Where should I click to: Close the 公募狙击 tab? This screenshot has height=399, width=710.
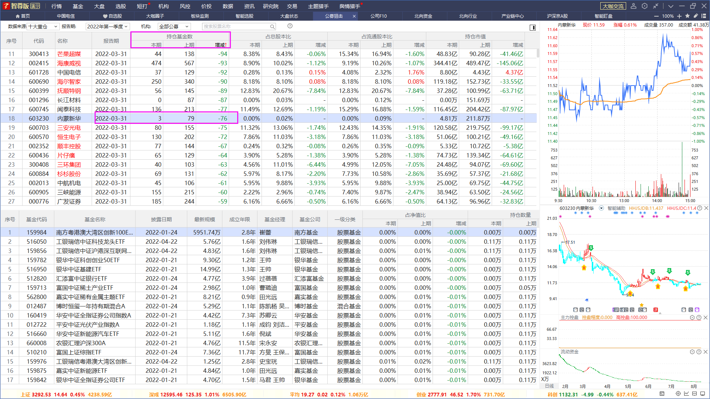click(354, 16)
